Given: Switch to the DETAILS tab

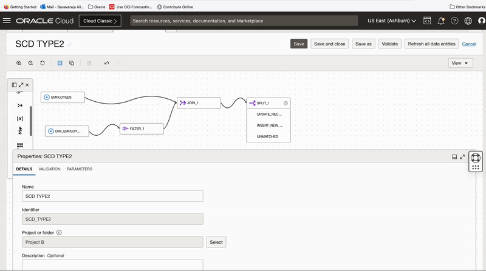Looking at the screenshot, I should coord(24,169).
